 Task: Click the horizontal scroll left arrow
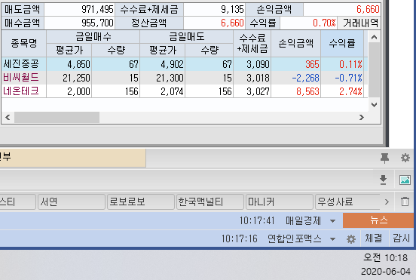pyautogui.click(x=8, y=117)
